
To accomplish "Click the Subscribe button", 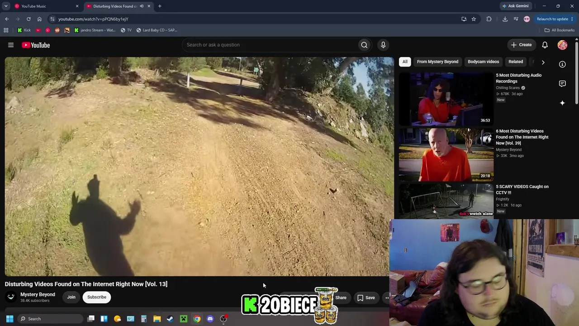I will pos(97,297).
